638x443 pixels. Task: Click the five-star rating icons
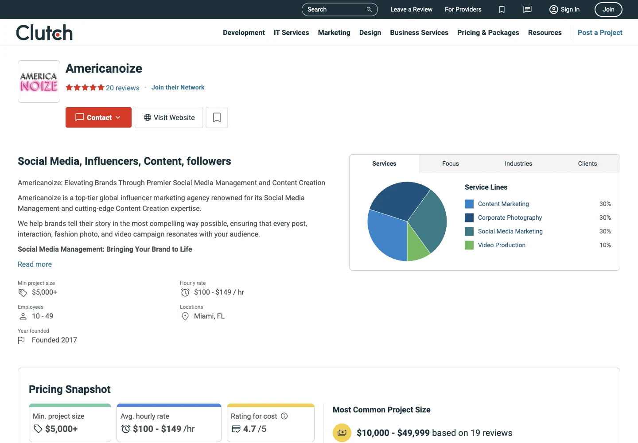coord(85,88)
